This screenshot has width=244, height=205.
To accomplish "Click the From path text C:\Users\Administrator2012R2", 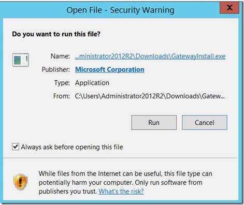I will [150, 96].
